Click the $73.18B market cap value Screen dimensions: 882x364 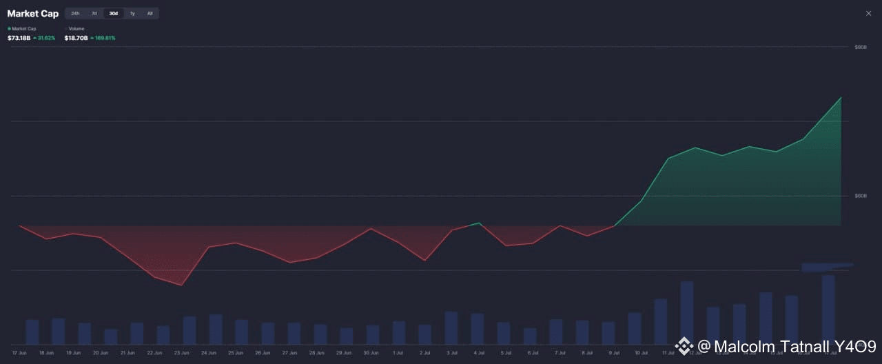[19, 37]
